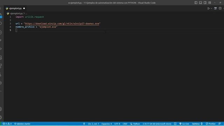Image resolution: width=224 pixels, height=126 pixels.
Task: Click line number 2 in the gutter
Action: [10, 20]
